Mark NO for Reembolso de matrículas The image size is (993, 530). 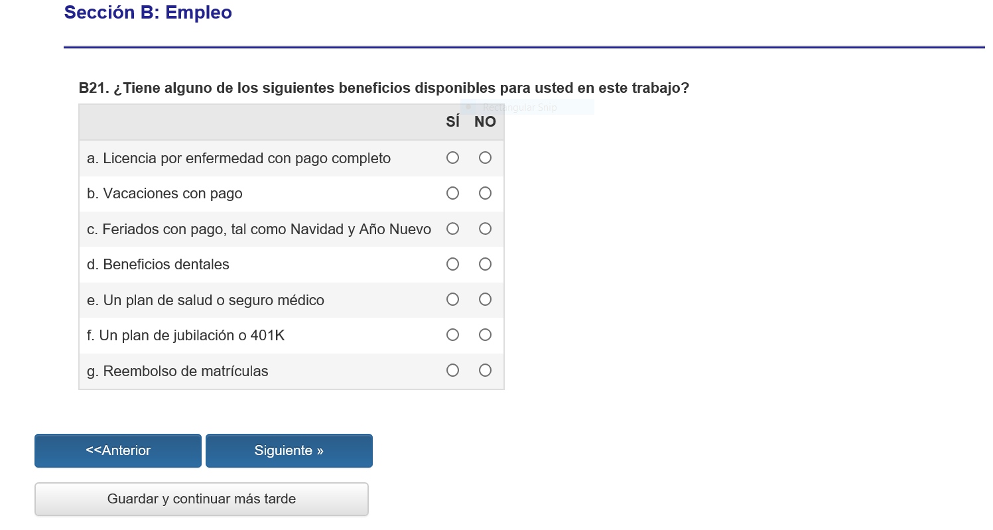pos(485,370)
